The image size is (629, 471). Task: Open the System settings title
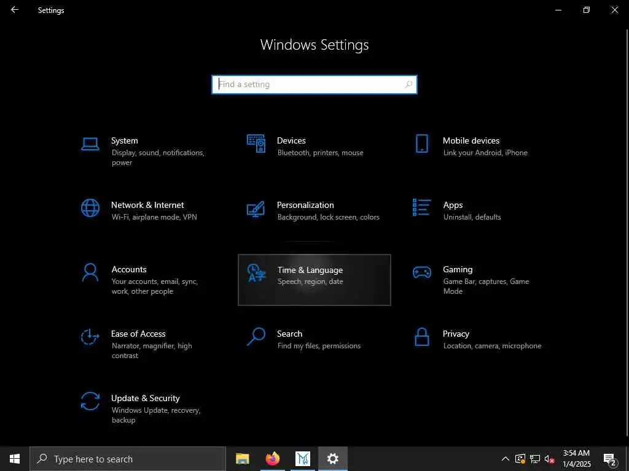[x=124, y=140]
